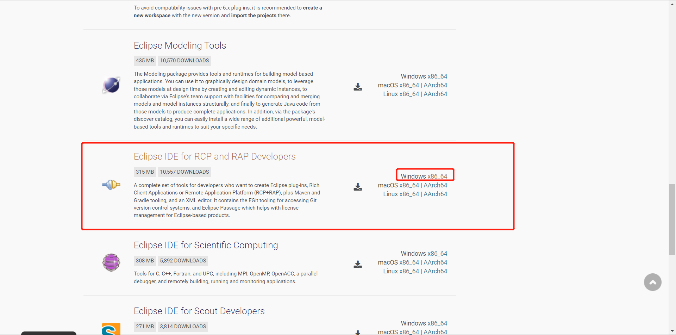Click the Eclipse Modeling Tools package icon

(x=111, y=85)
